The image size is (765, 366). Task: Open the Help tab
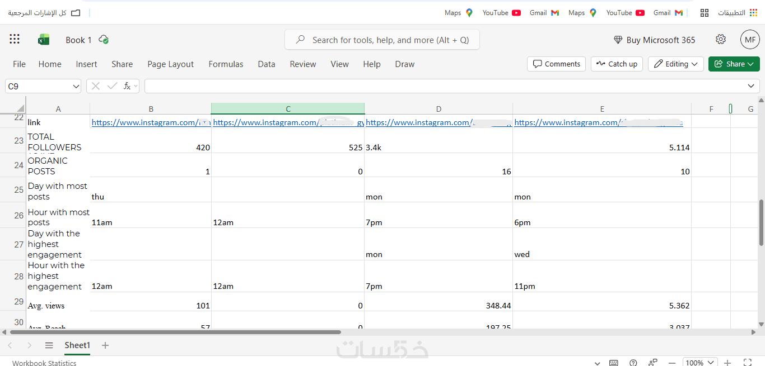pyautogui.click(x=371, y=64)
